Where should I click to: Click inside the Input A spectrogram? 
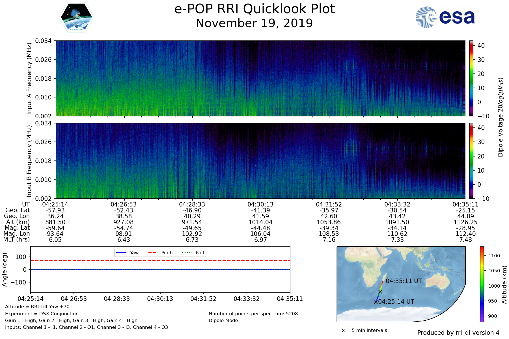pos(260,78)
